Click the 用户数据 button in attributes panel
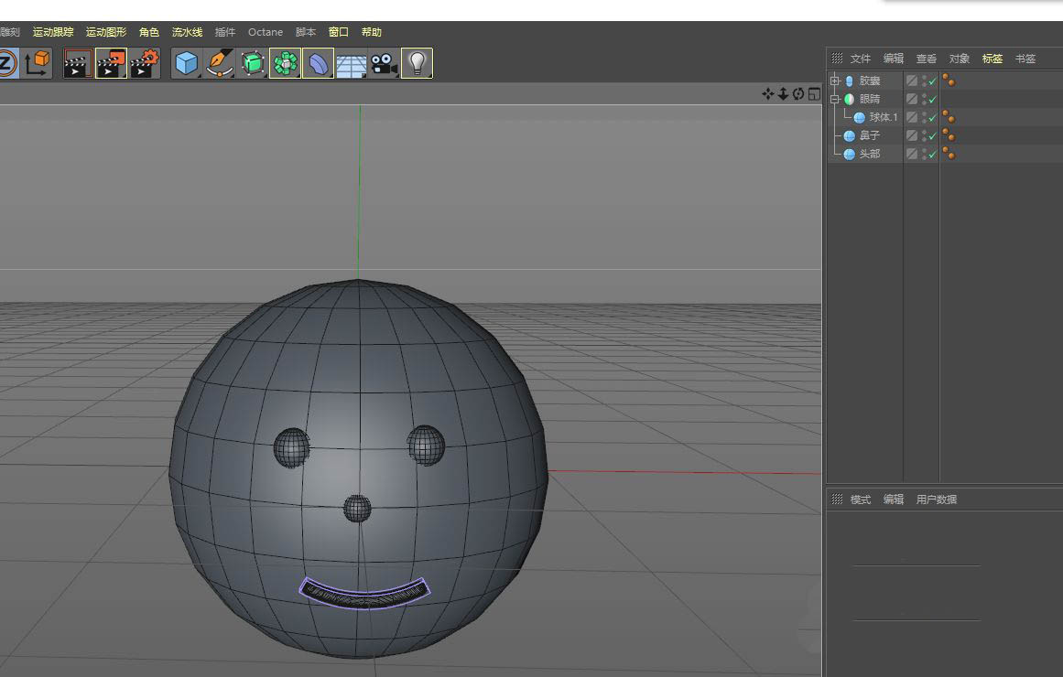This screenshot has width=1063, height=677. point(936,500)
